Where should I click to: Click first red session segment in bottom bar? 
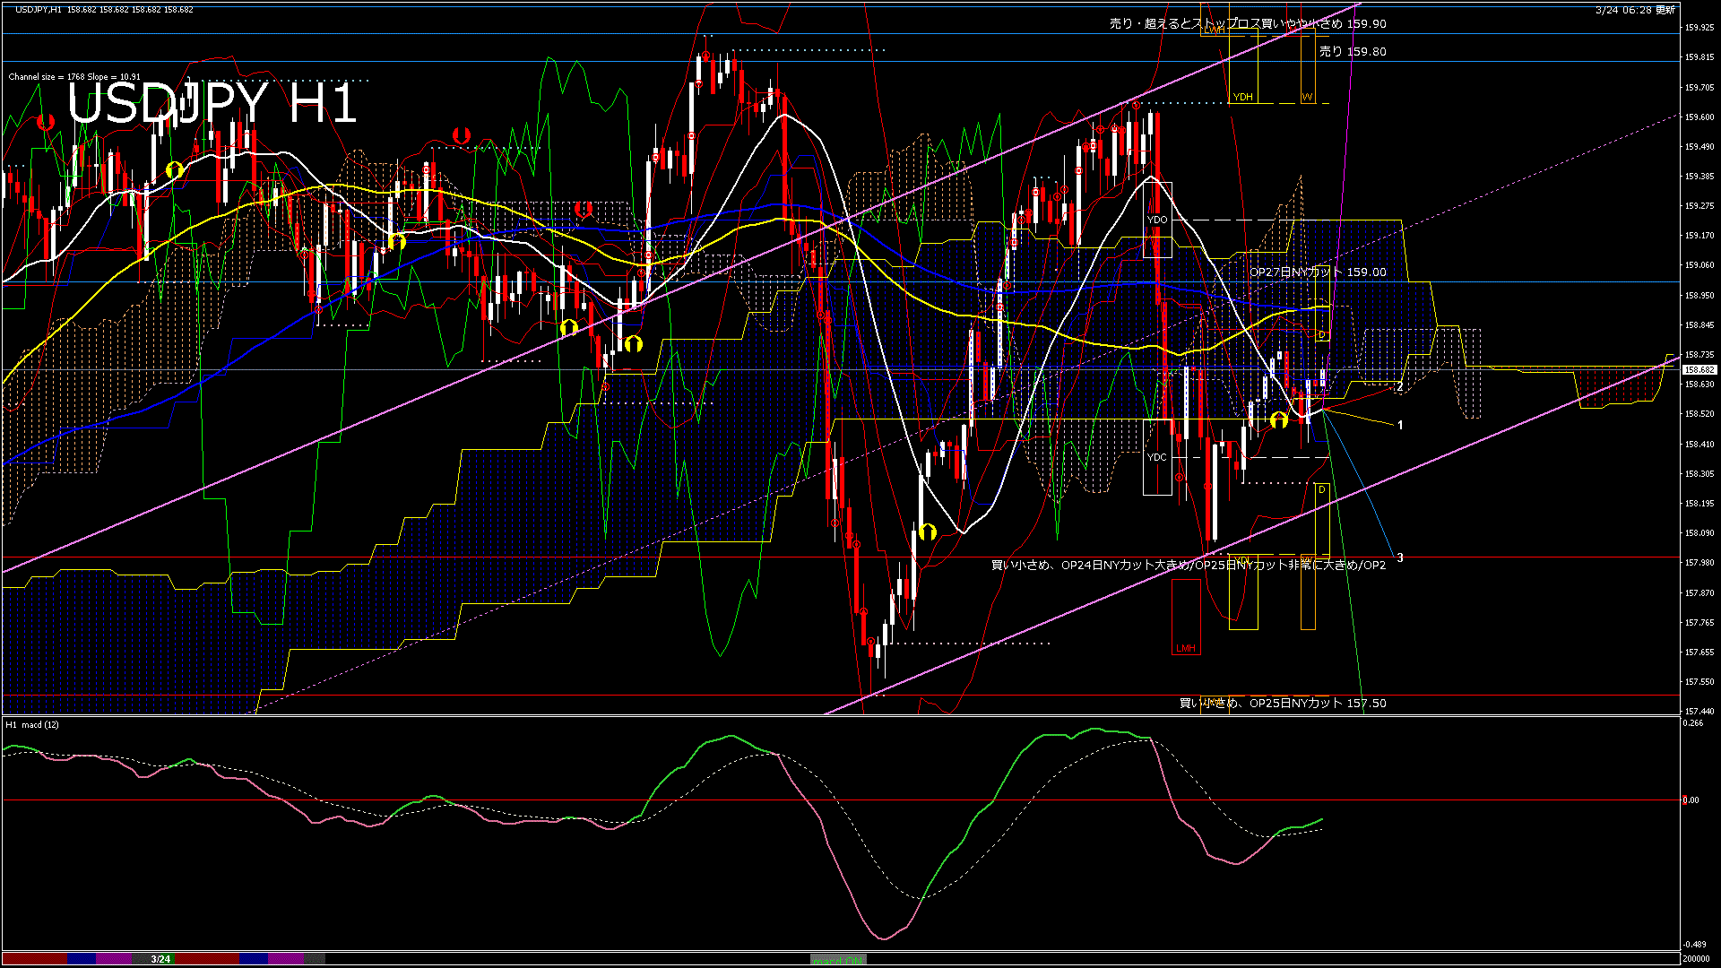tap(34, 959)
